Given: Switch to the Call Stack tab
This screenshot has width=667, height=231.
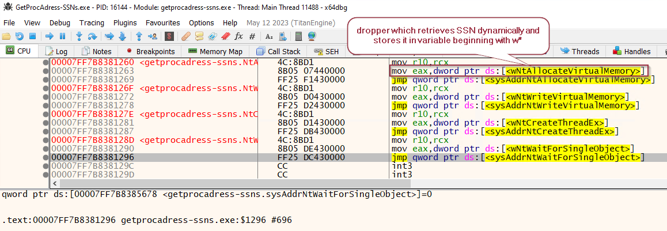Looking at the screenshot, I should point(279,51).
